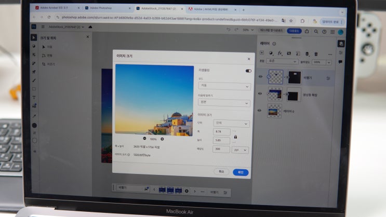Screen dimensions: 386x217
Task: Click the 확인 (OK) button in dialog
Action: (241, 172)
